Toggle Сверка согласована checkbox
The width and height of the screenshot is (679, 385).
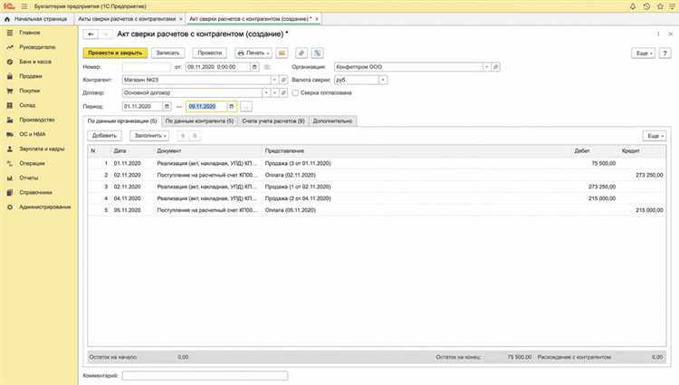tap(295, 93)
